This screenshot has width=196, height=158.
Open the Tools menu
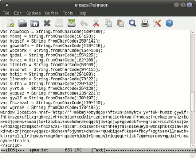click(68, 13)
